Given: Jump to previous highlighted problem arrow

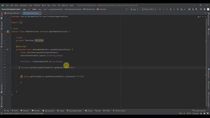Looking at the screenshot, I should tap(203, 17).
